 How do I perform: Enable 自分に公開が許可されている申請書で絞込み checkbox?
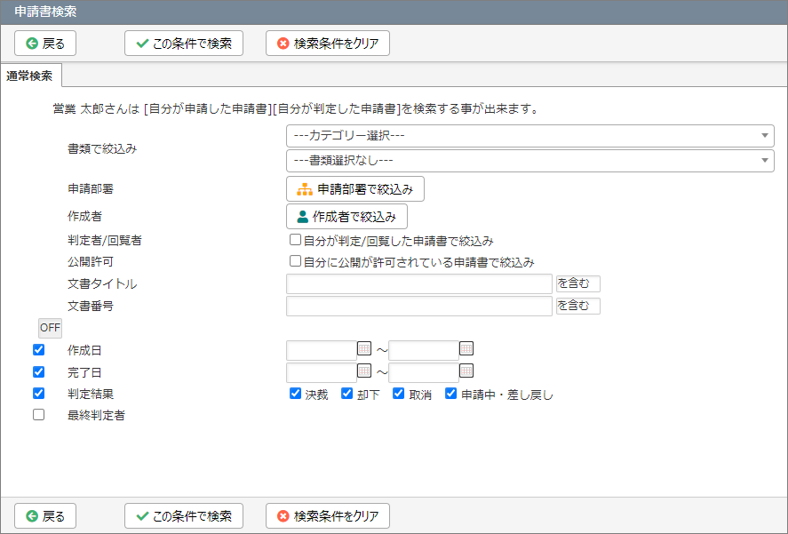click(296, 261)
